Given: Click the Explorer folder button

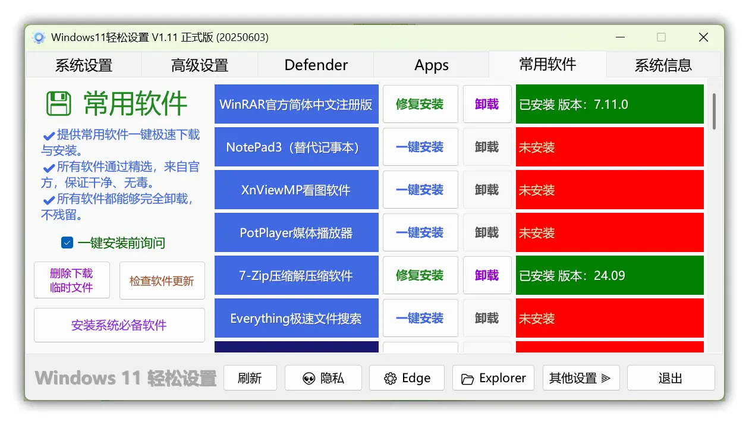Looking at the screenshot, I should pyautogui.click(x=493, y=378).
